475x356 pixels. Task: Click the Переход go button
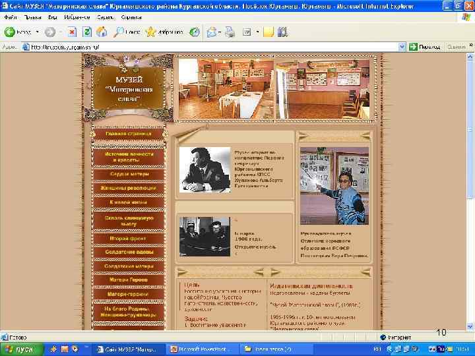click(424, 47)
